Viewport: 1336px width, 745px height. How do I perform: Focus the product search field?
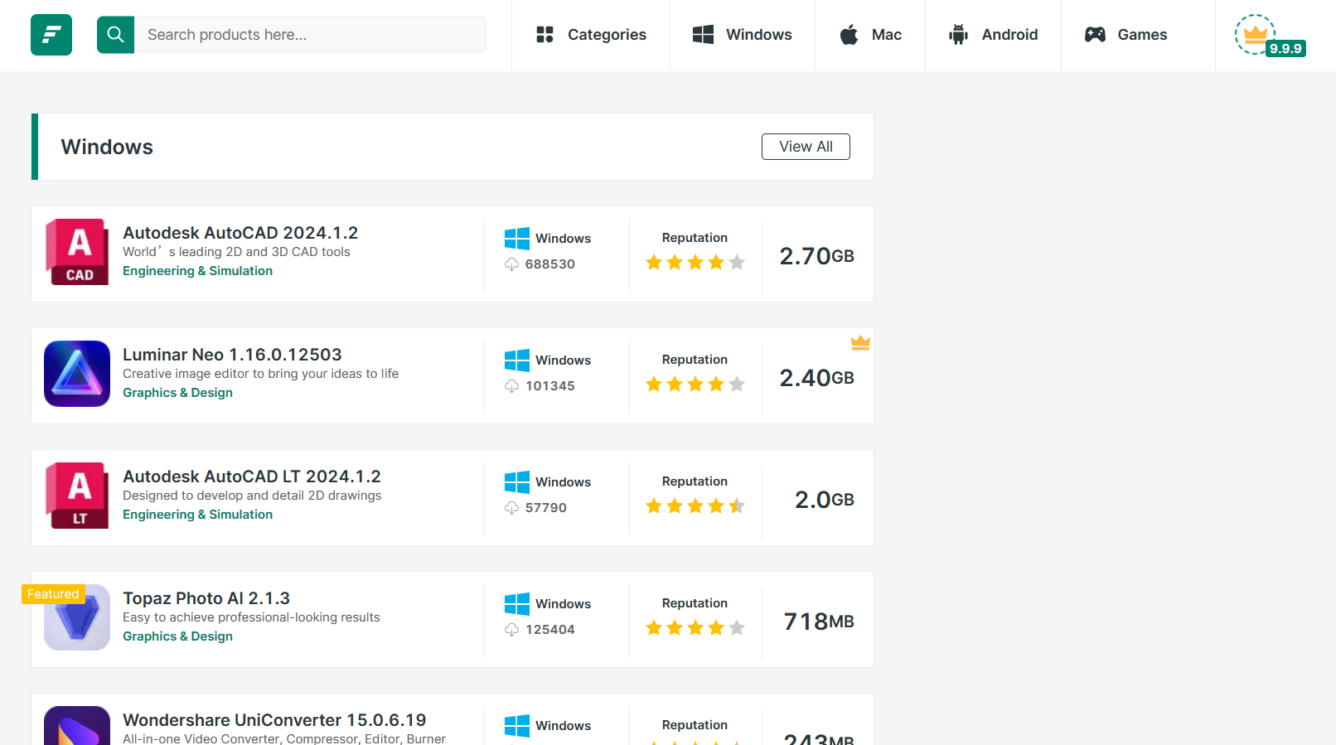[311, 35]
